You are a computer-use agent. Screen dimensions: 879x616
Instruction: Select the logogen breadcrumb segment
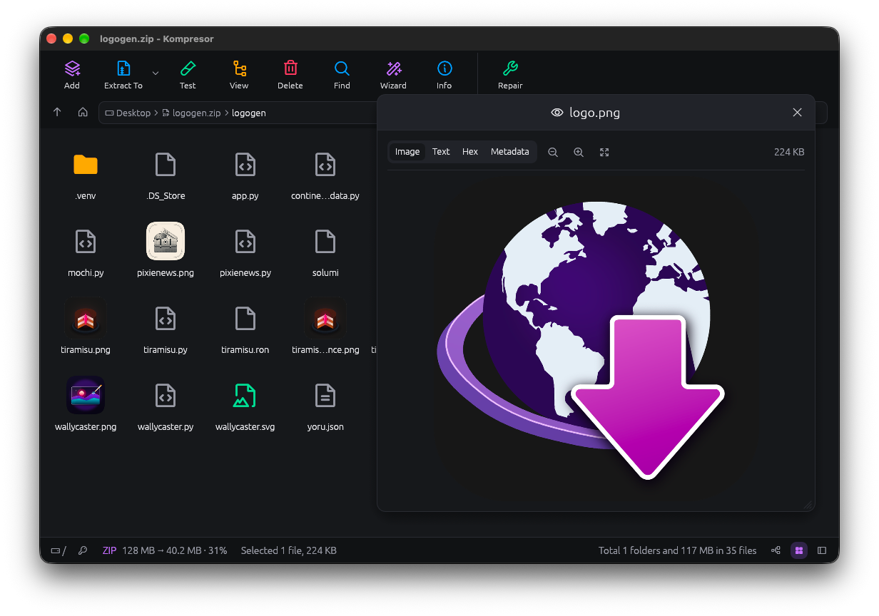click(249, 113)
